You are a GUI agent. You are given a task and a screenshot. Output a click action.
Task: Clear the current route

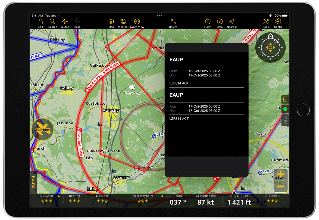click(77, 23)
